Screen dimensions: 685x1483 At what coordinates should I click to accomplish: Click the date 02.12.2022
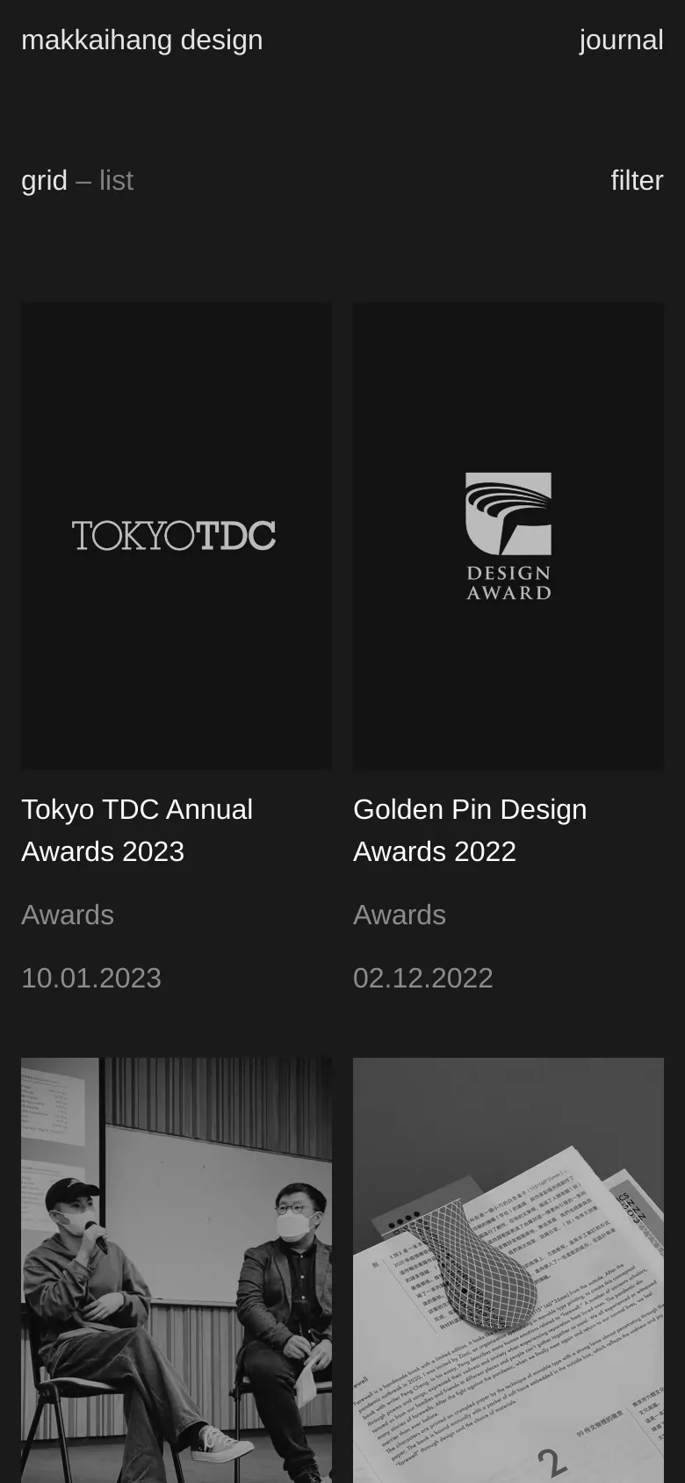(423, 979)
